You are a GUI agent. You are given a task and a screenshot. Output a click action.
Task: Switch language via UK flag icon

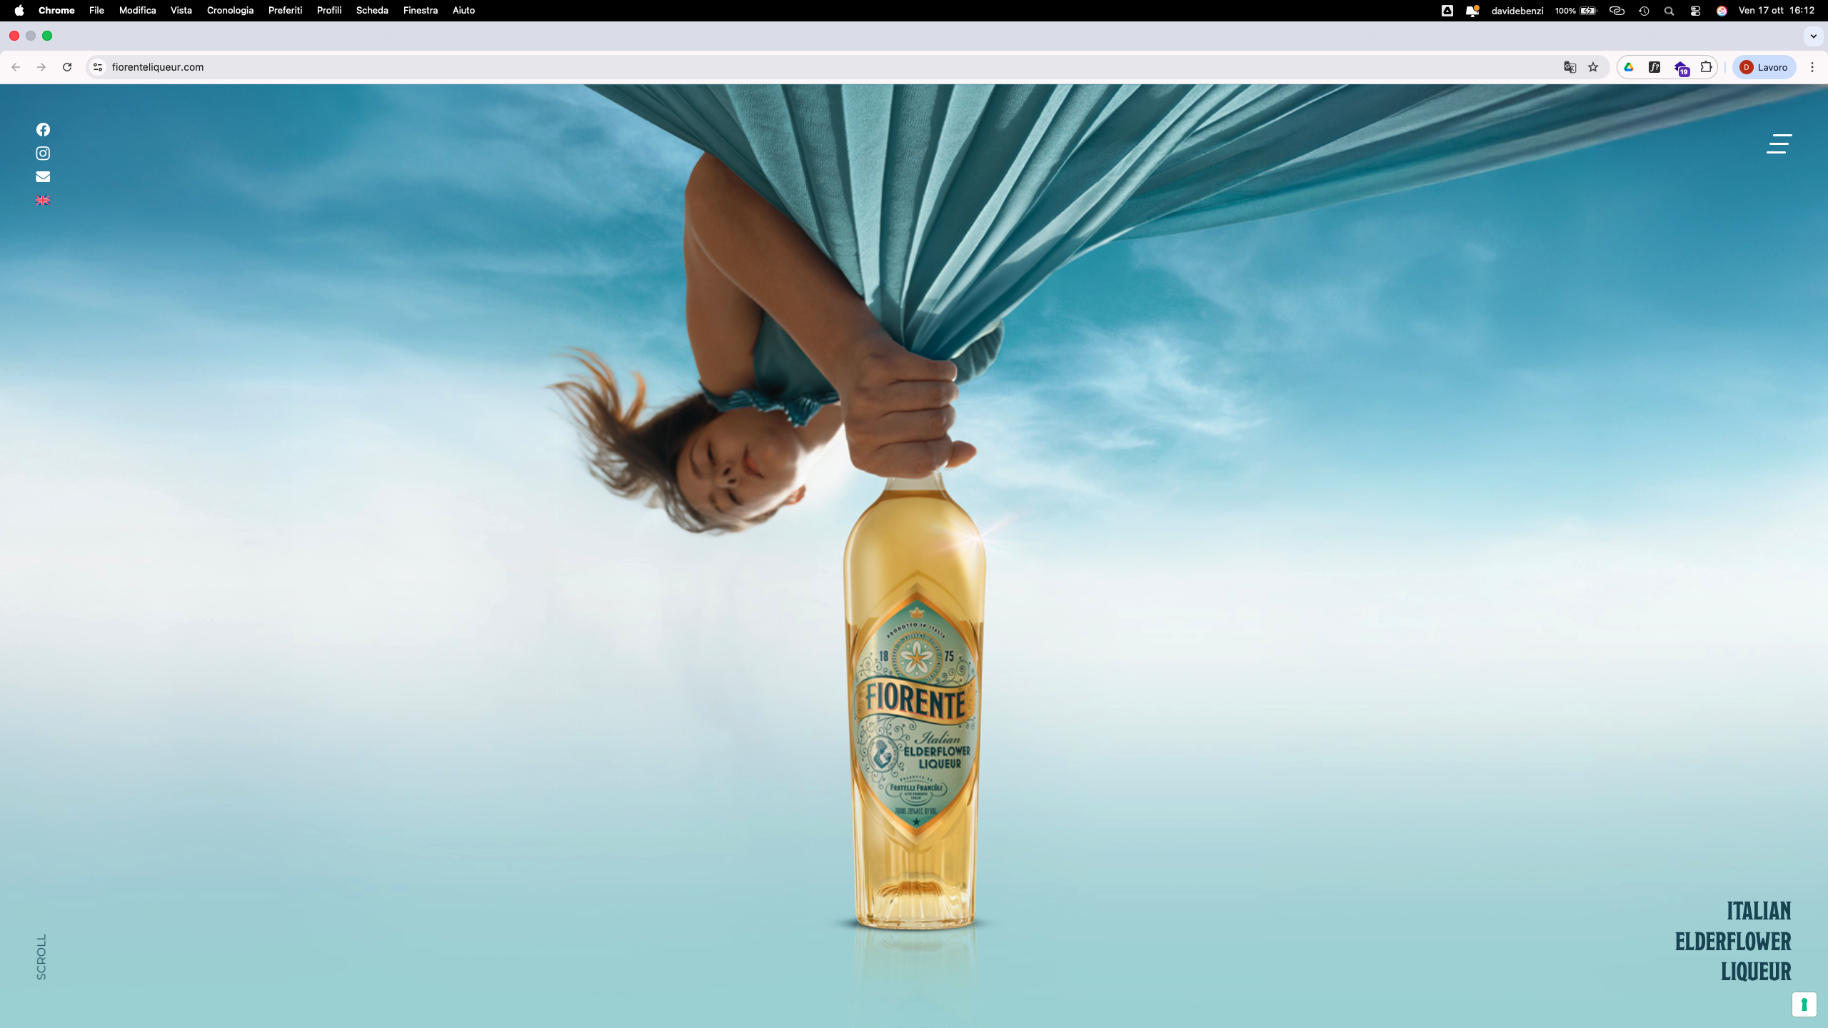(x=43, y=201)
